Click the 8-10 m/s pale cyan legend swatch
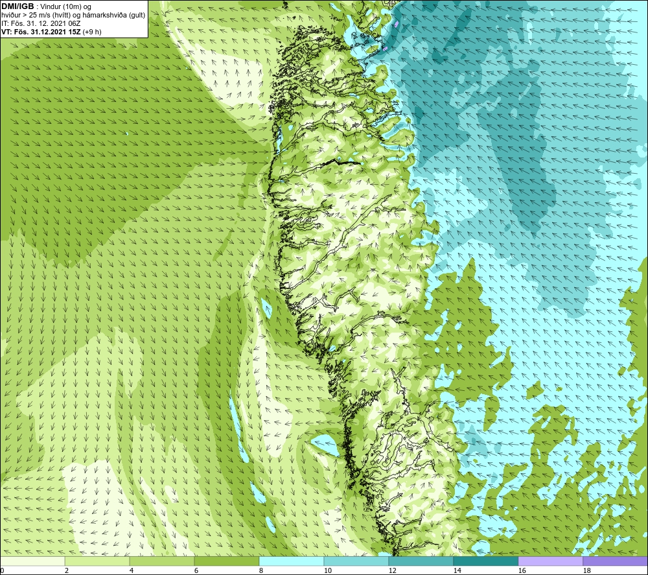 click(x=292, y=561)
